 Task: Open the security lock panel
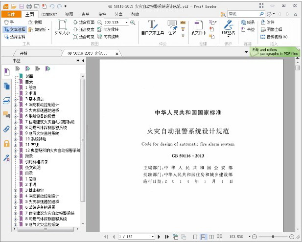pyautogui.click(x=6, y=143)
